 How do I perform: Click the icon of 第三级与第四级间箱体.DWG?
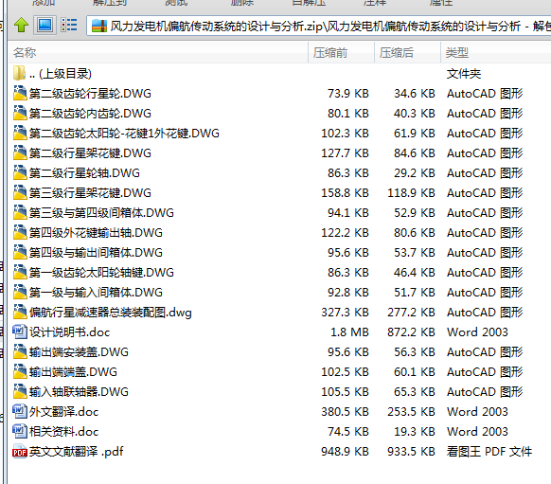point(20,212)
